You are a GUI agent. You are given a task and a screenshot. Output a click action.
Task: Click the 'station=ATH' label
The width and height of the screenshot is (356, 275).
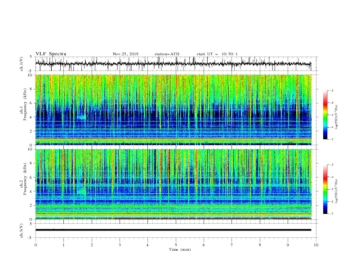(167, 54)
